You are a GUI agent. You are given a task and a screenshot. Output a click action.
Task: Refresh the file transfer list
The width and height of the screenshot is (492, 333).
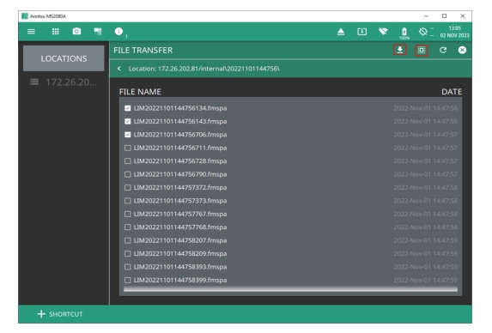click(x=443, y=50)
